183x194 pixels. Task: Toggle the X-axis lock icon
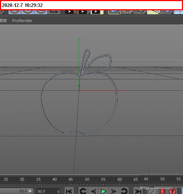click(15, 12)
